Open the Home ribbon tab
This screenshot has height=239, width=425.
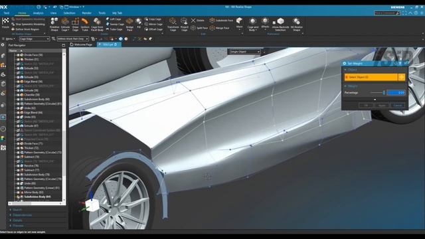point(22,13)
